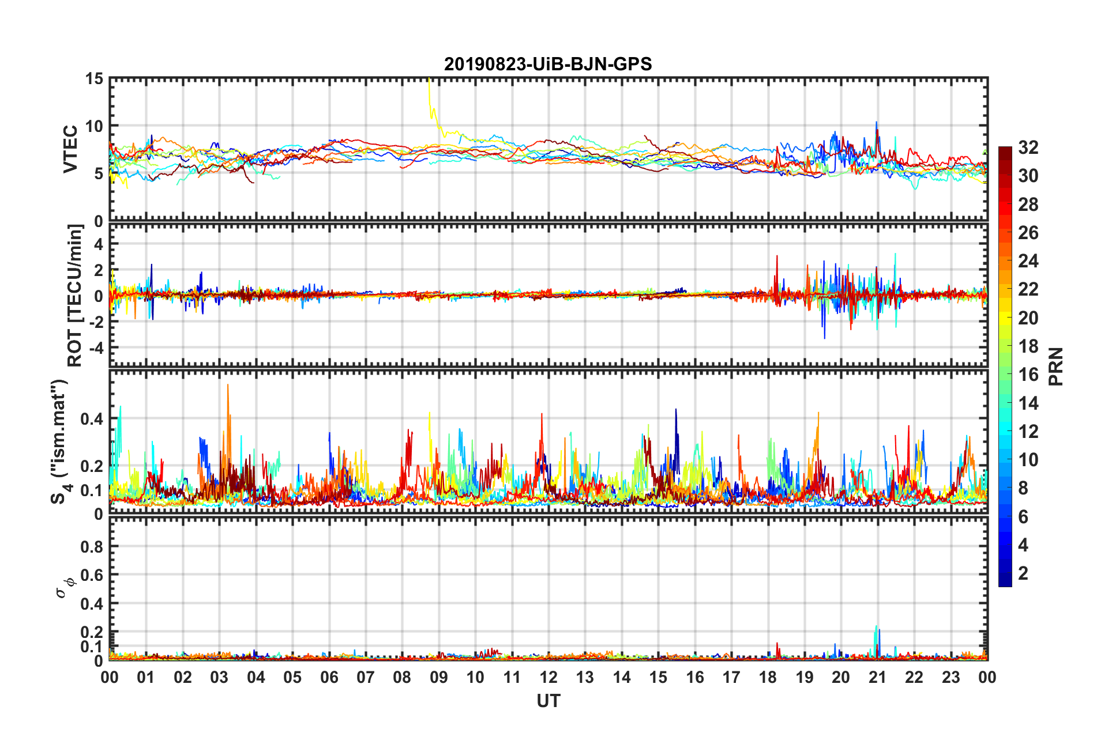Click colorbar tick label 6
Screen dimensions: 1097x733
[1023, 517]
